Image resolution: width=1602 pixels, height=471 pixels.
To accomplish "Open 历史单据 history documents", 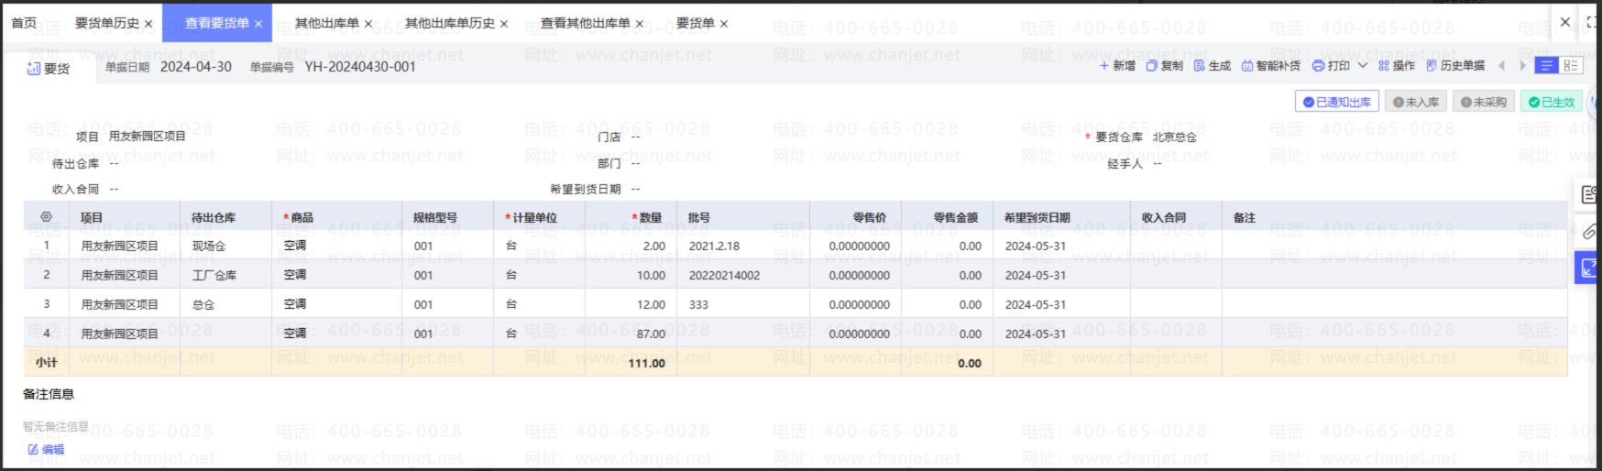I will click(x=1455, y=66).
